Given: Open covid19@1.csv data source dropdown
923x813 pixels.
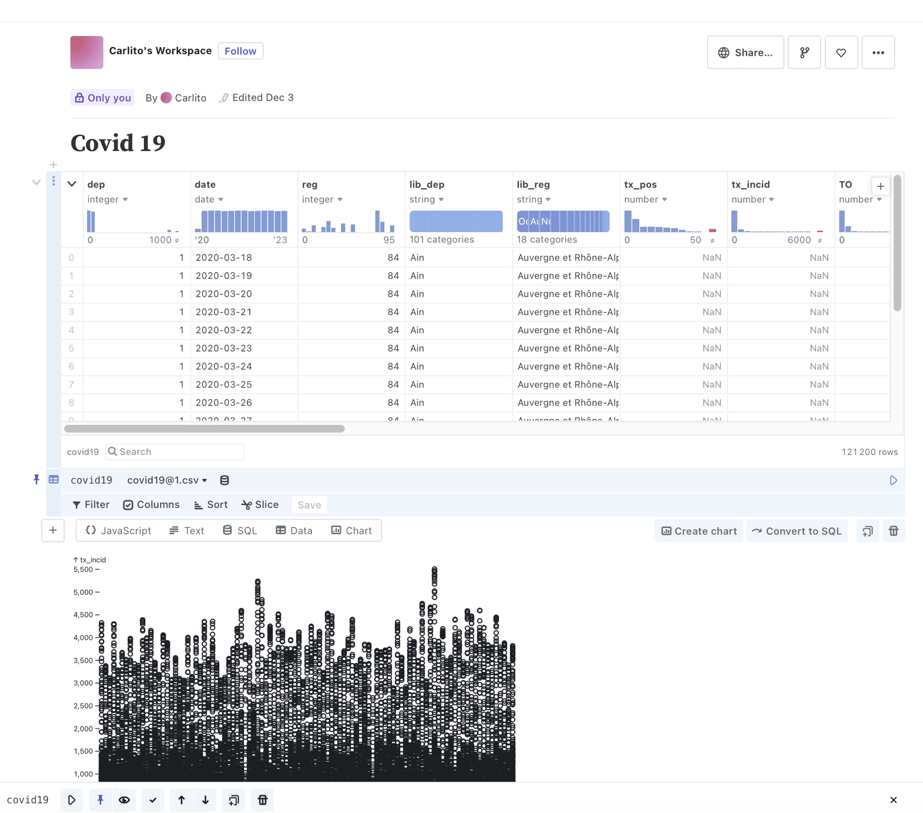Looking at the screenshot, I should [x=167, y=480].
